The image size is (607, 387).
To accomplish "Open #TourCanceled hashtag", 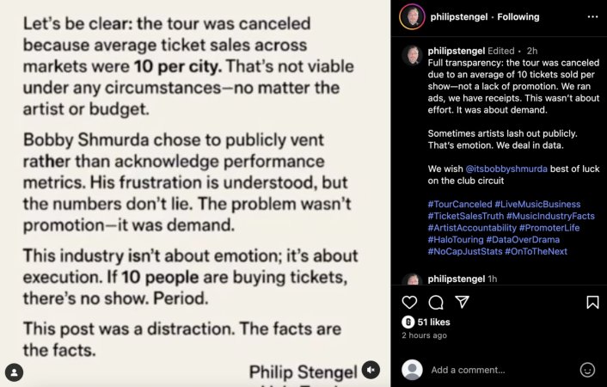I will (460, 204).
